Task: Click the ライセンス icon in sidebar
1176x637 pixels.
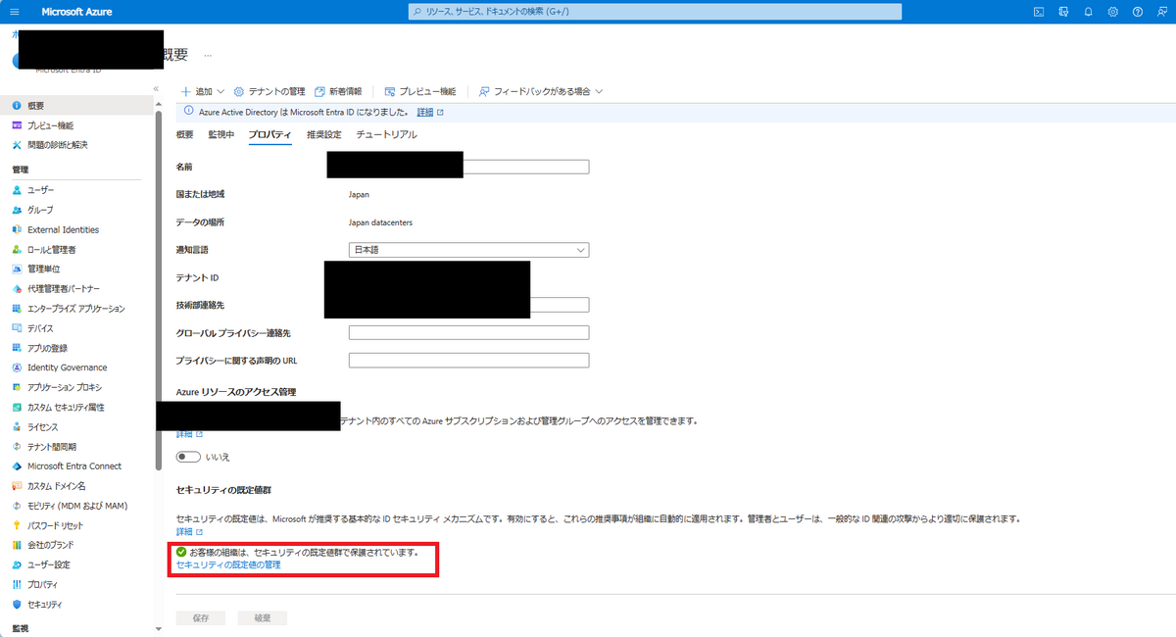Action: tap(17, 426)
